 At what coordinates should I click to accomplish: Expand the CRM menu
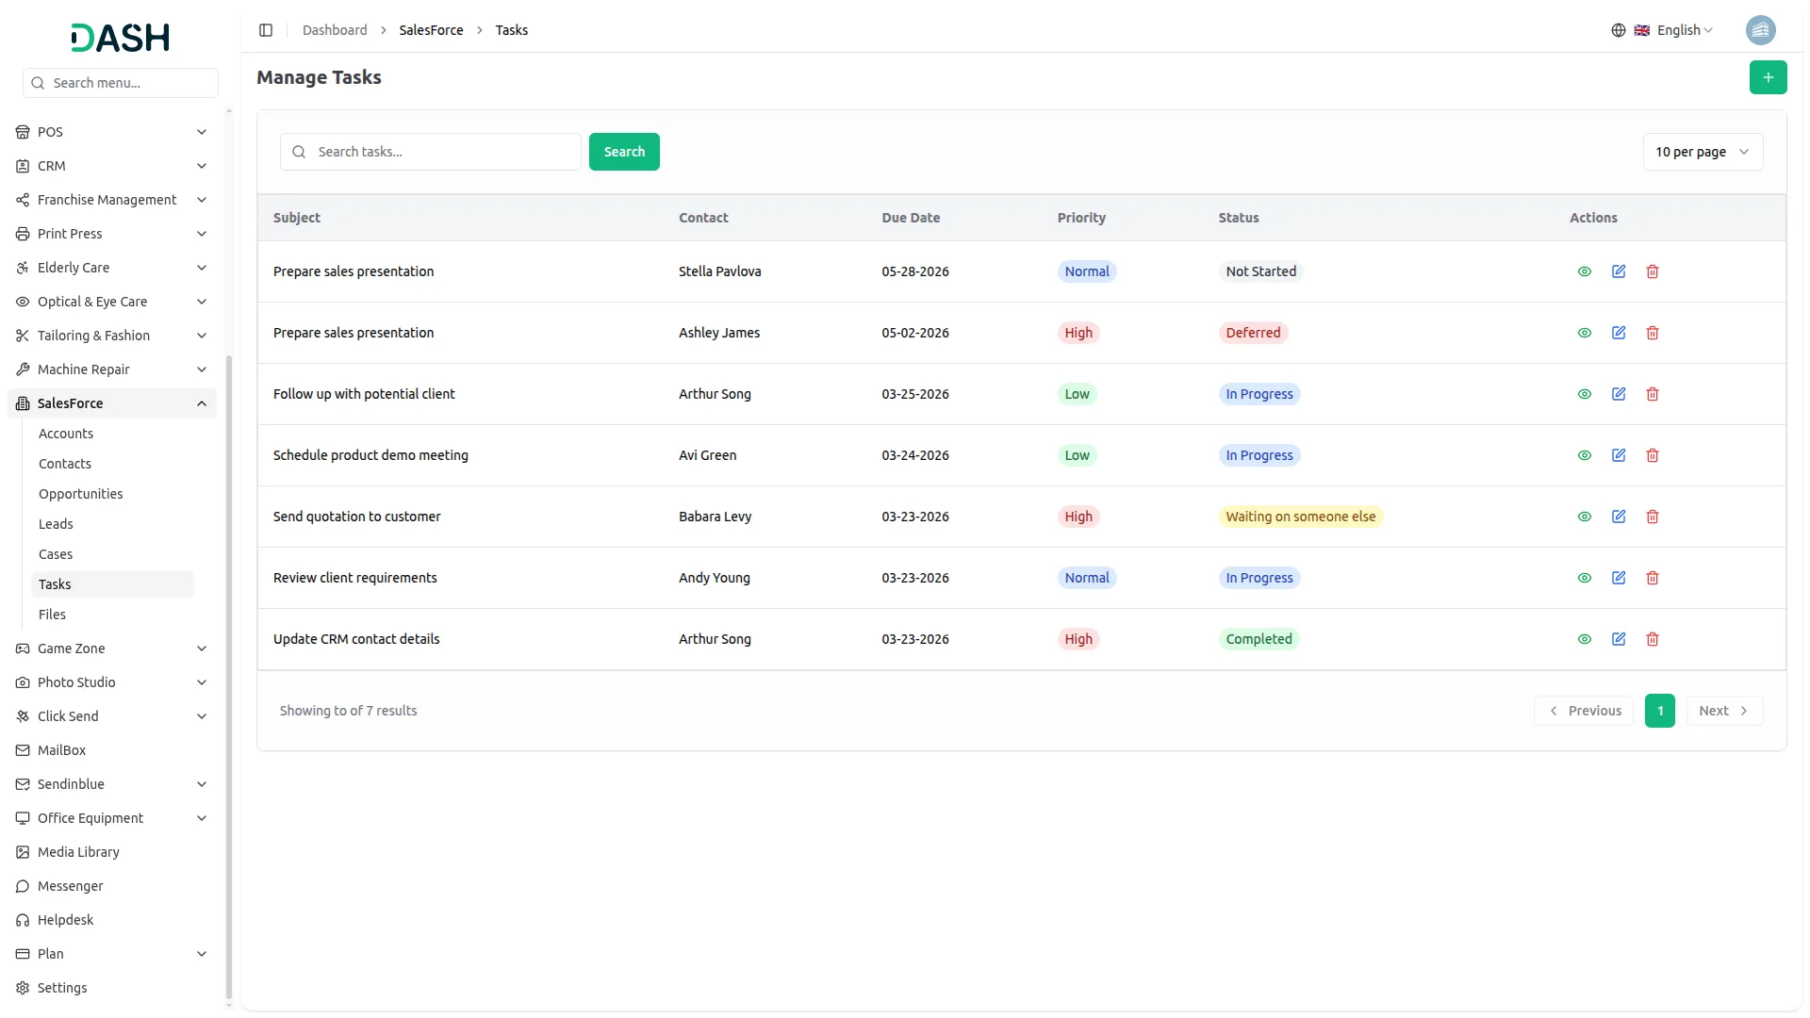(111, 166)
